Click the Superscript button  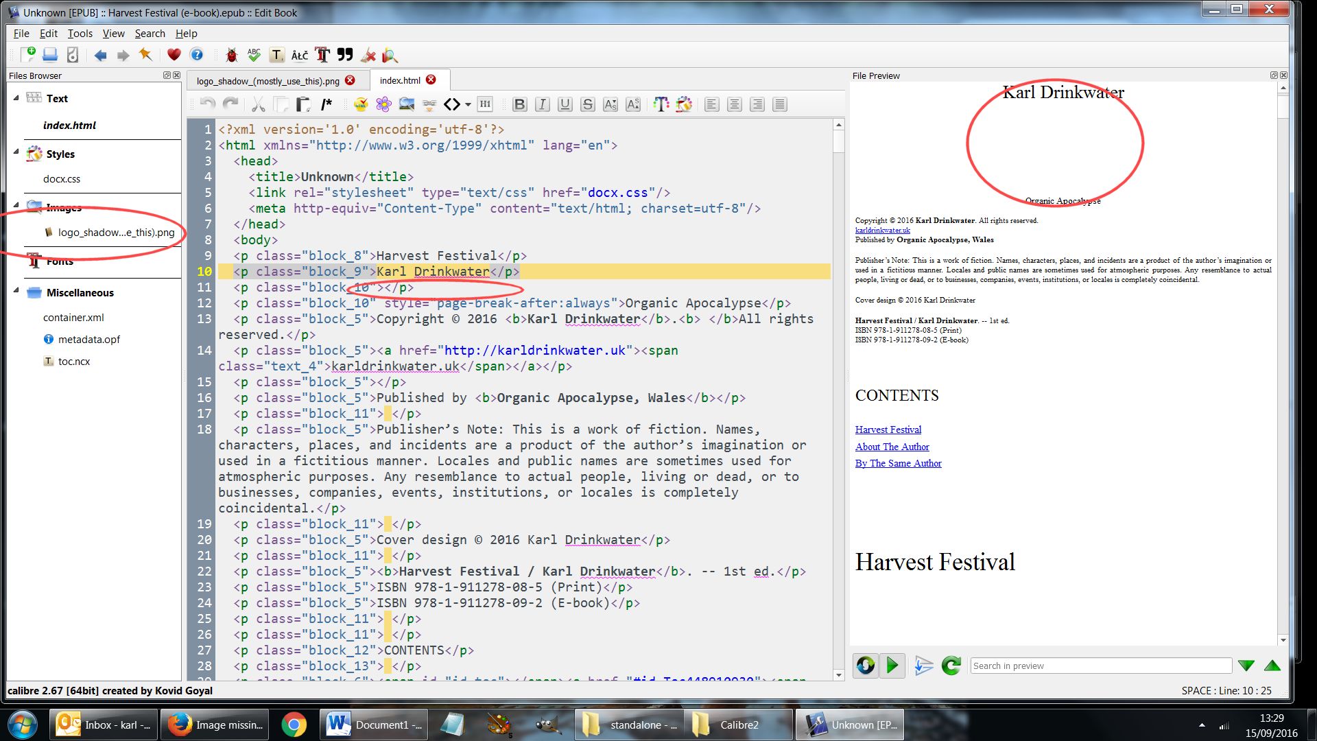point(633,104)
